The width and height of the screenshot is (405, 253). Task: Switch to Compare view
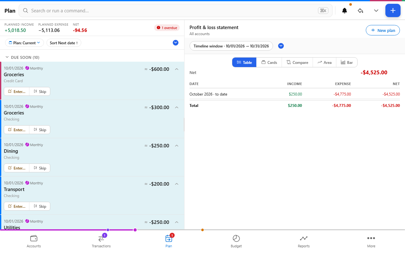pyautogui.click(x=297, y=62)
